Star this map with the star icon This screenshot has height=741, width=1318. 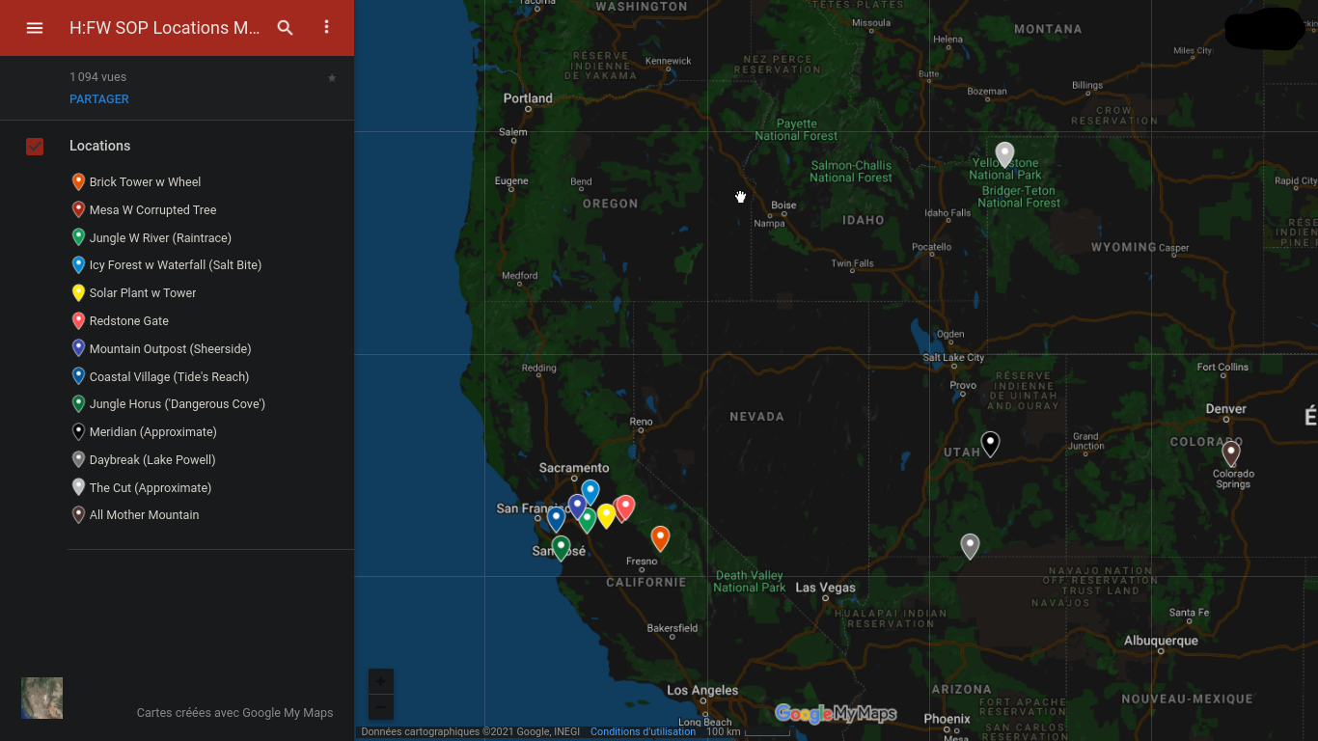click(332, 78)
